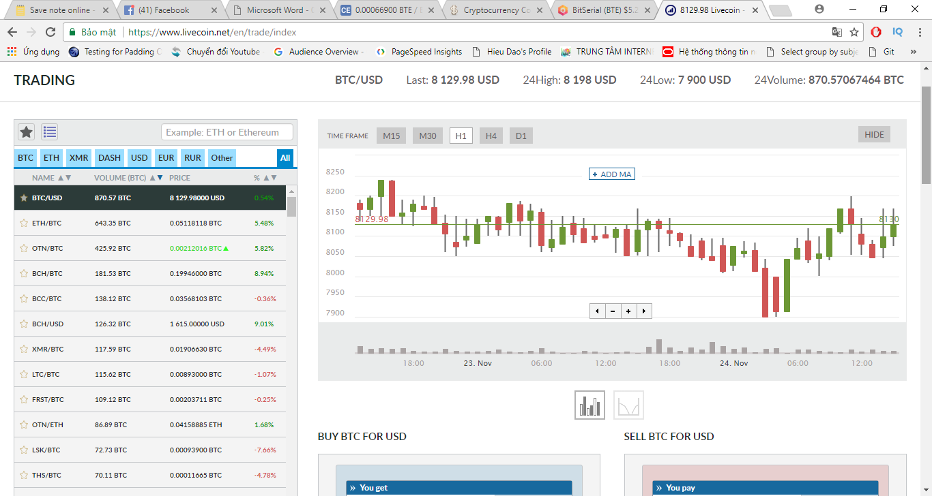
Task: Select the candlestick chart type icon
Action: 589,405
